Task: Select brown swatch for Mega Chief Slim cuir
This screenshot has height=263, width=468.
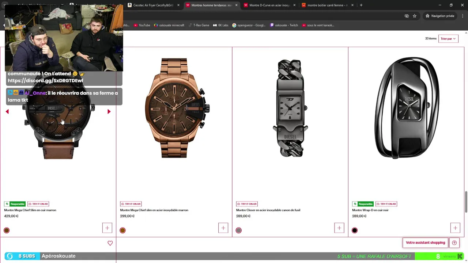Action: click(7, 230)
